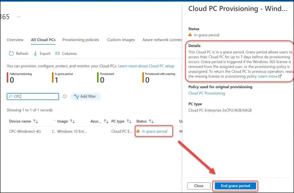
Task: Click the external link icon after Learn more
Action: [280, 76]
